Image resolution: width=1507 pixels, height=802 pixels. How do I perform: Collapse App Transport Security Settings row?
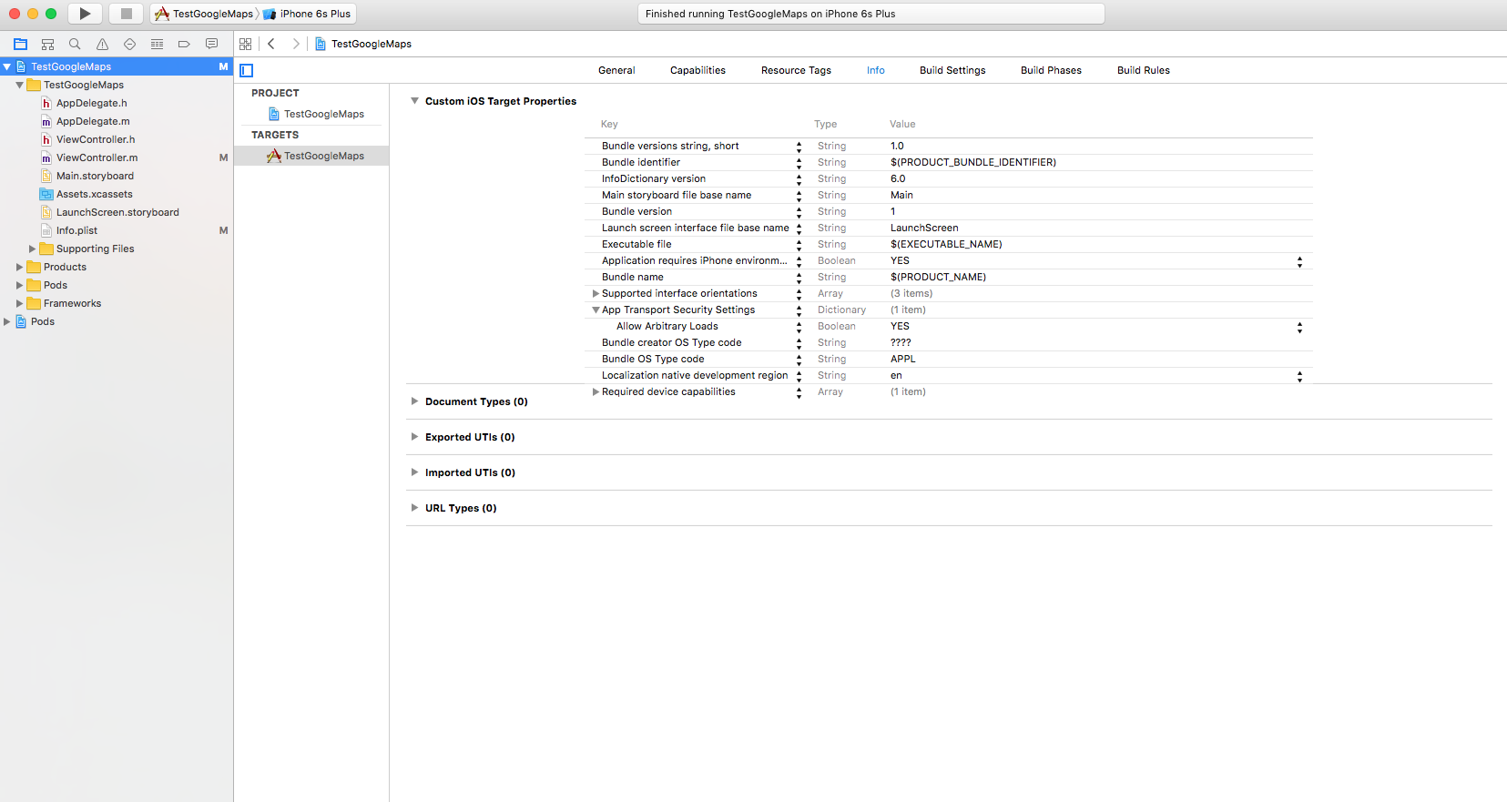pyautogui.click(x=596, y=310)
